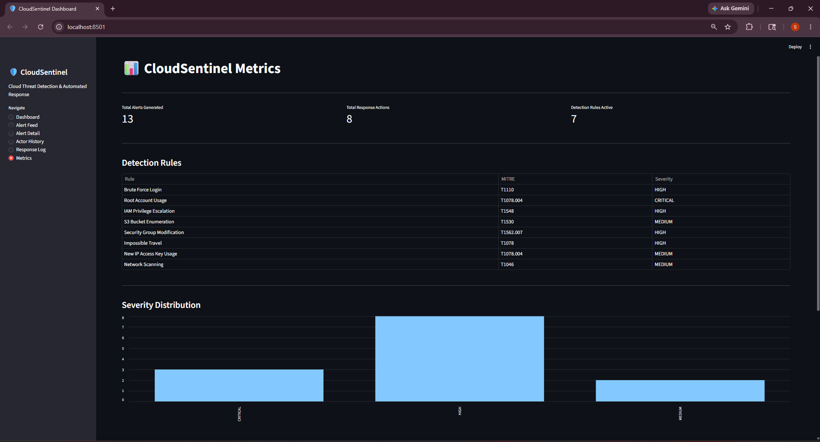Click the HIGH severity bar in chart
820x442 pixels.
coord(459,359)
